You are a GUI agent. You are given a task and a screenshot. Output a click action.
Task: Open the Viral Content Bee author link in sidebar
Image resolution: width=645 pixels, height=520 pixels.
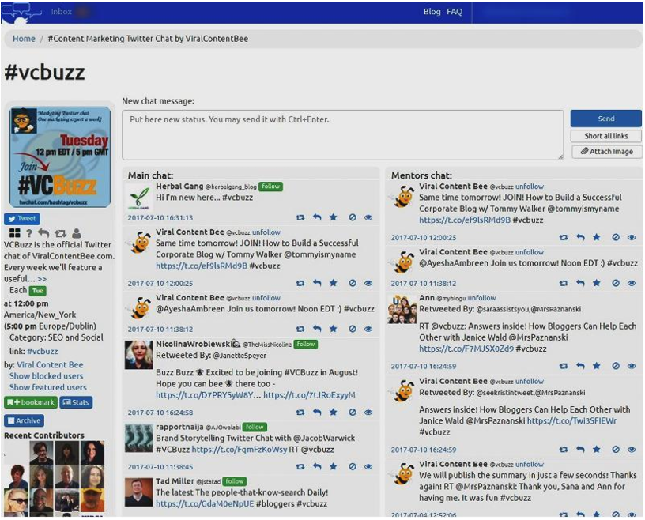tap(50, 365)
